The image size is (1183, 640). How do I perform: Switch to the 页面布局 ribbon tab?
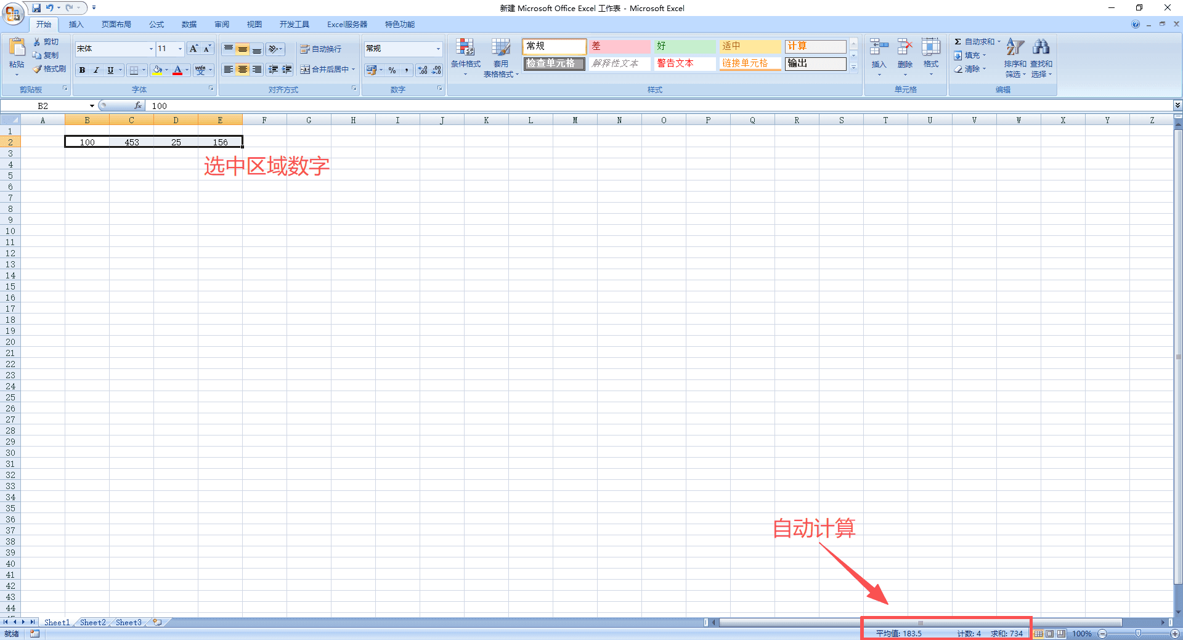coord(116,25)
